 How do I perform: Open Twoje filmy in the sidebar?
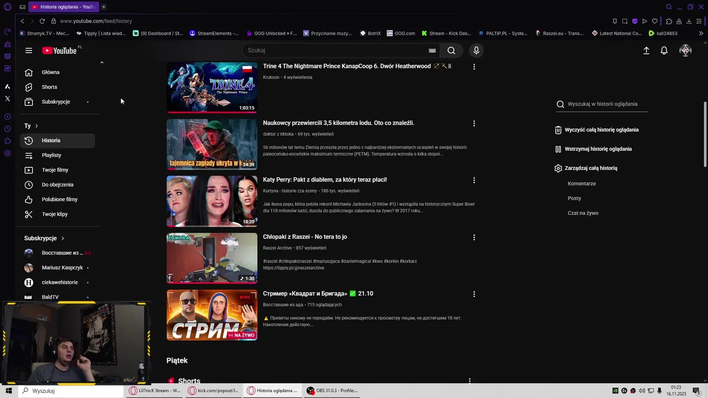58,170
